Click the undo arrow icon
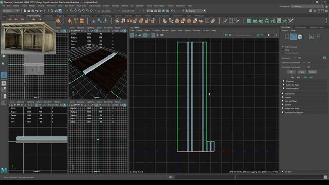Image resolution: width=329 pixels, height=185 pixels. 36,11
